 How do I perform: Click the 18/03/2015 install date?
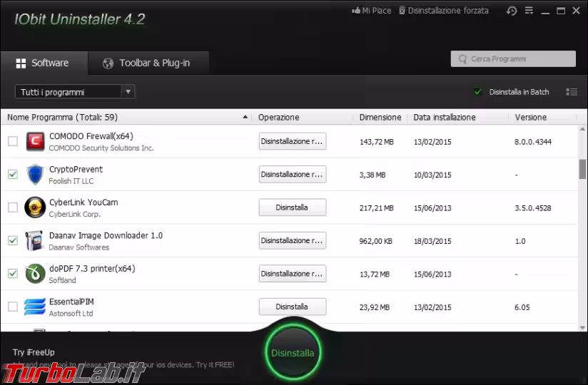[432, 241]
